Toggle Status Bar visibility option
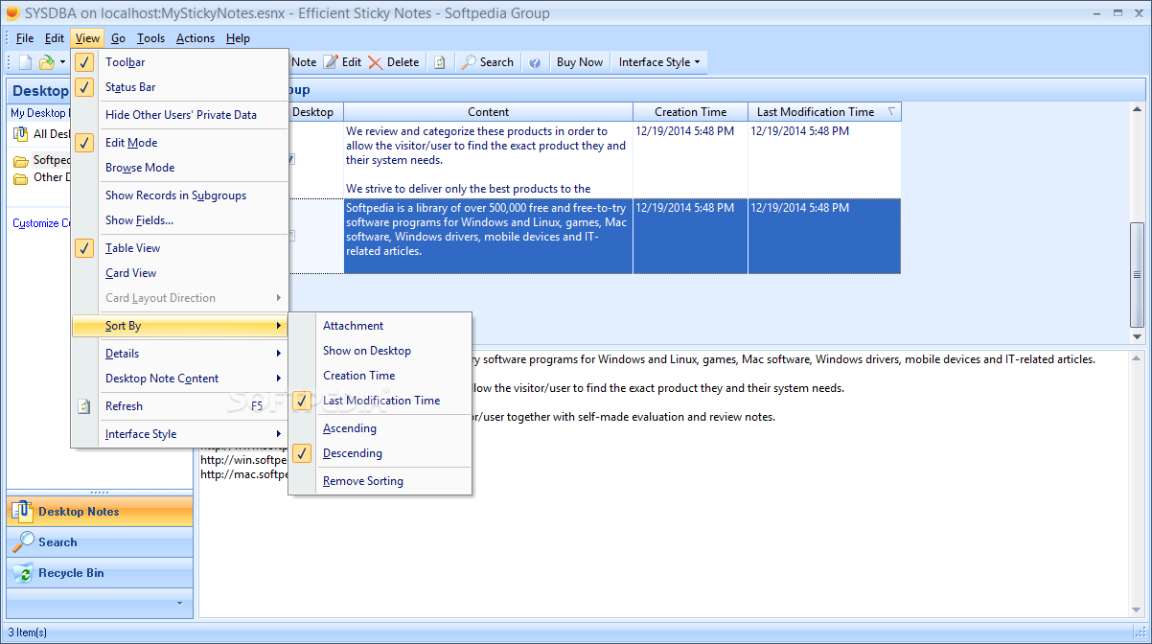1152x644 pixels. (179, 87)
